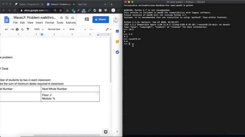Open Tasks in the side panel

tap(118, 52)
